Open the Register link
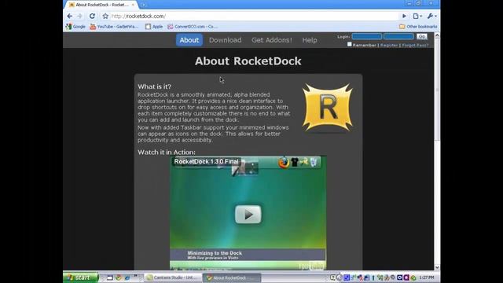The height and width of the screenshot is (283, 503). 389,46
